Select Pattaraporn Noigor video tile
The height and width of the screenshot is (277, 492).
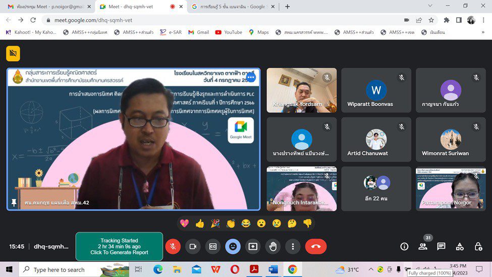click(451, 189)
